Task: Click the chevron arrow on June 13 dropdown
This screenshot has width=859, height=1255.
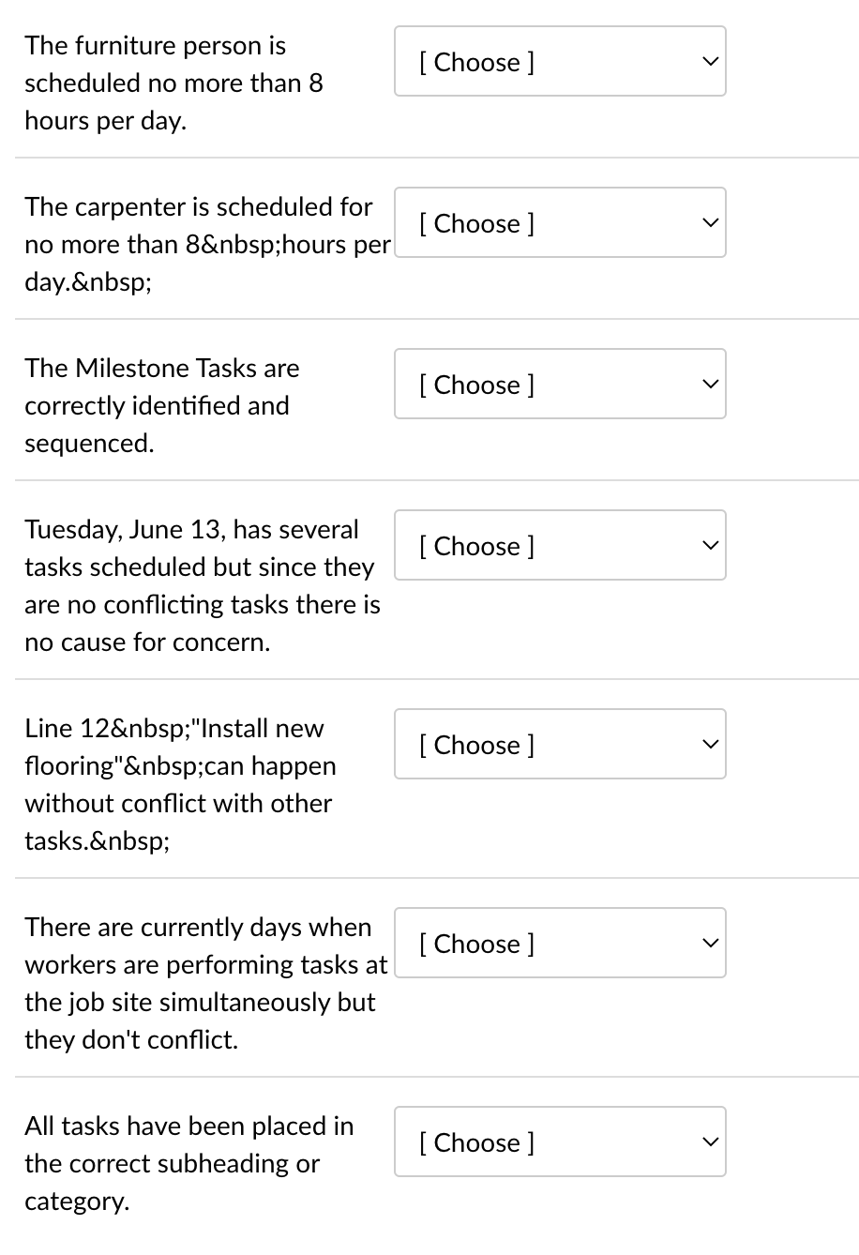Action: click(x=710, y=546)
